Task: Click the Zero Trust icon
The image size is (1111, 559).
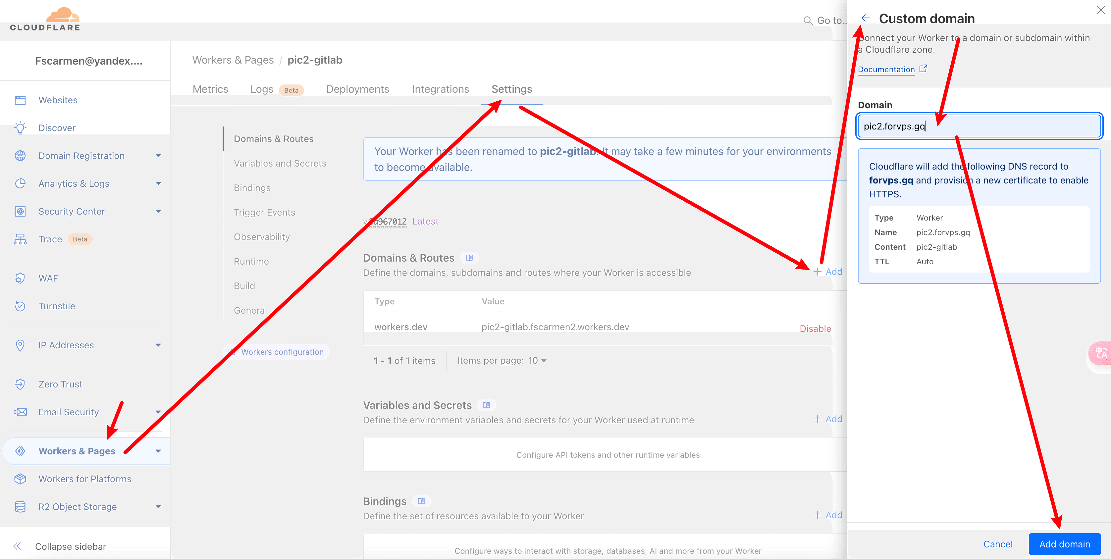Action: point(20,384)
